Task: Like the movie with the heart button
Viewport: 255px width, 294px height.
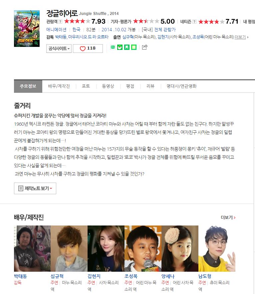Action: coord(88,48)
